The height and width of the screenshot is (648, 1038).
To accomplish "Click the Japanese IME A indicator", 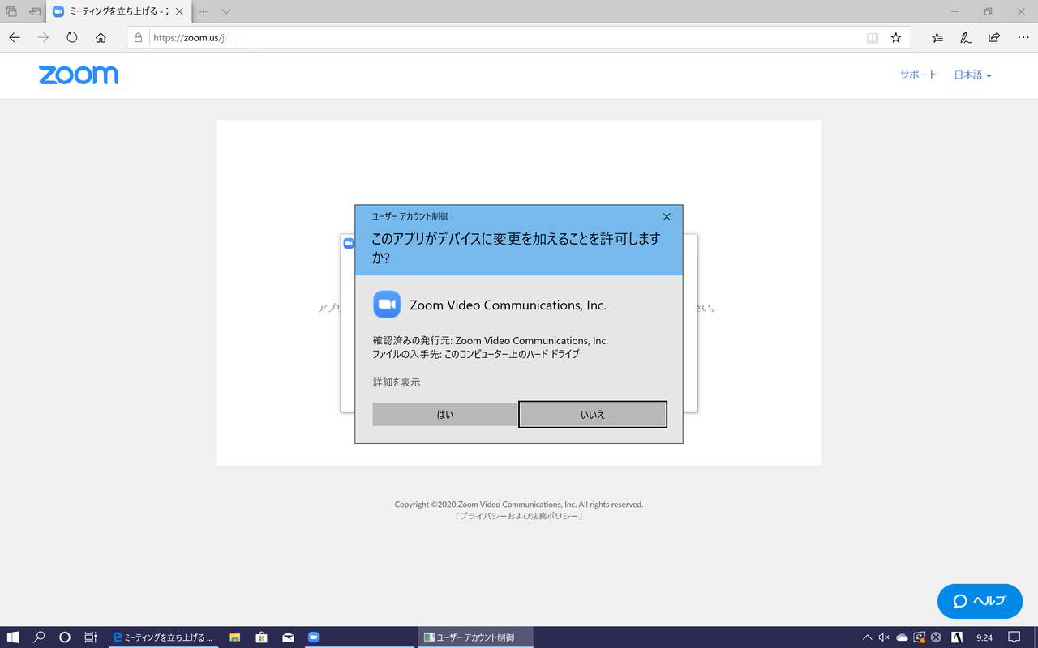I will click(x=957, y=637).
